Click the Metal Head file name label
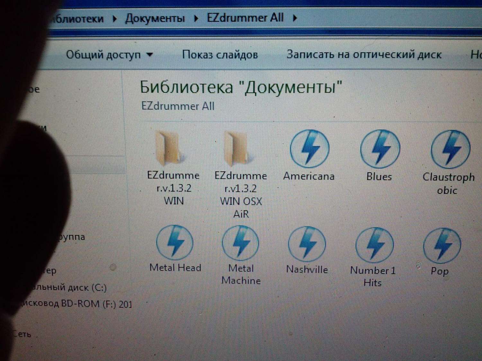The width and height of the screenshot is (482, 361). click(175, 268)
